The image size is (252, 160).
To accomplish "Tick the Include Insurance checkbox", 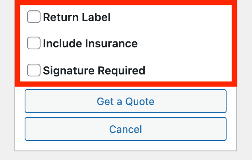I will coord(34,43).
